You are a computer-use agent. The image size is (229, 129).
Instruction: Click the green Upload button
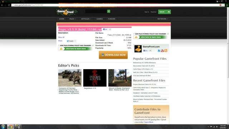[x=165, y=12]
